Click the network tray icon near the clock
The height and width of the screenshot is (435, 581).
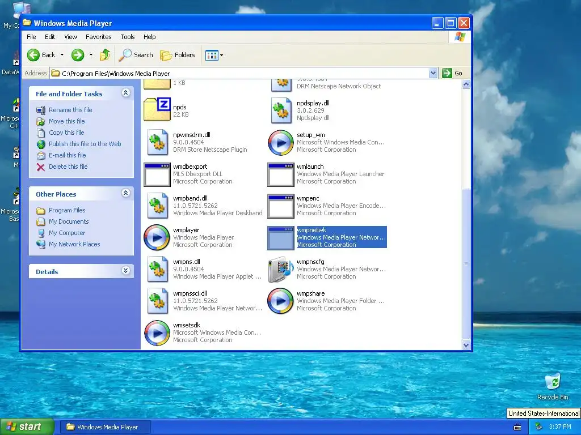point(539,427)
